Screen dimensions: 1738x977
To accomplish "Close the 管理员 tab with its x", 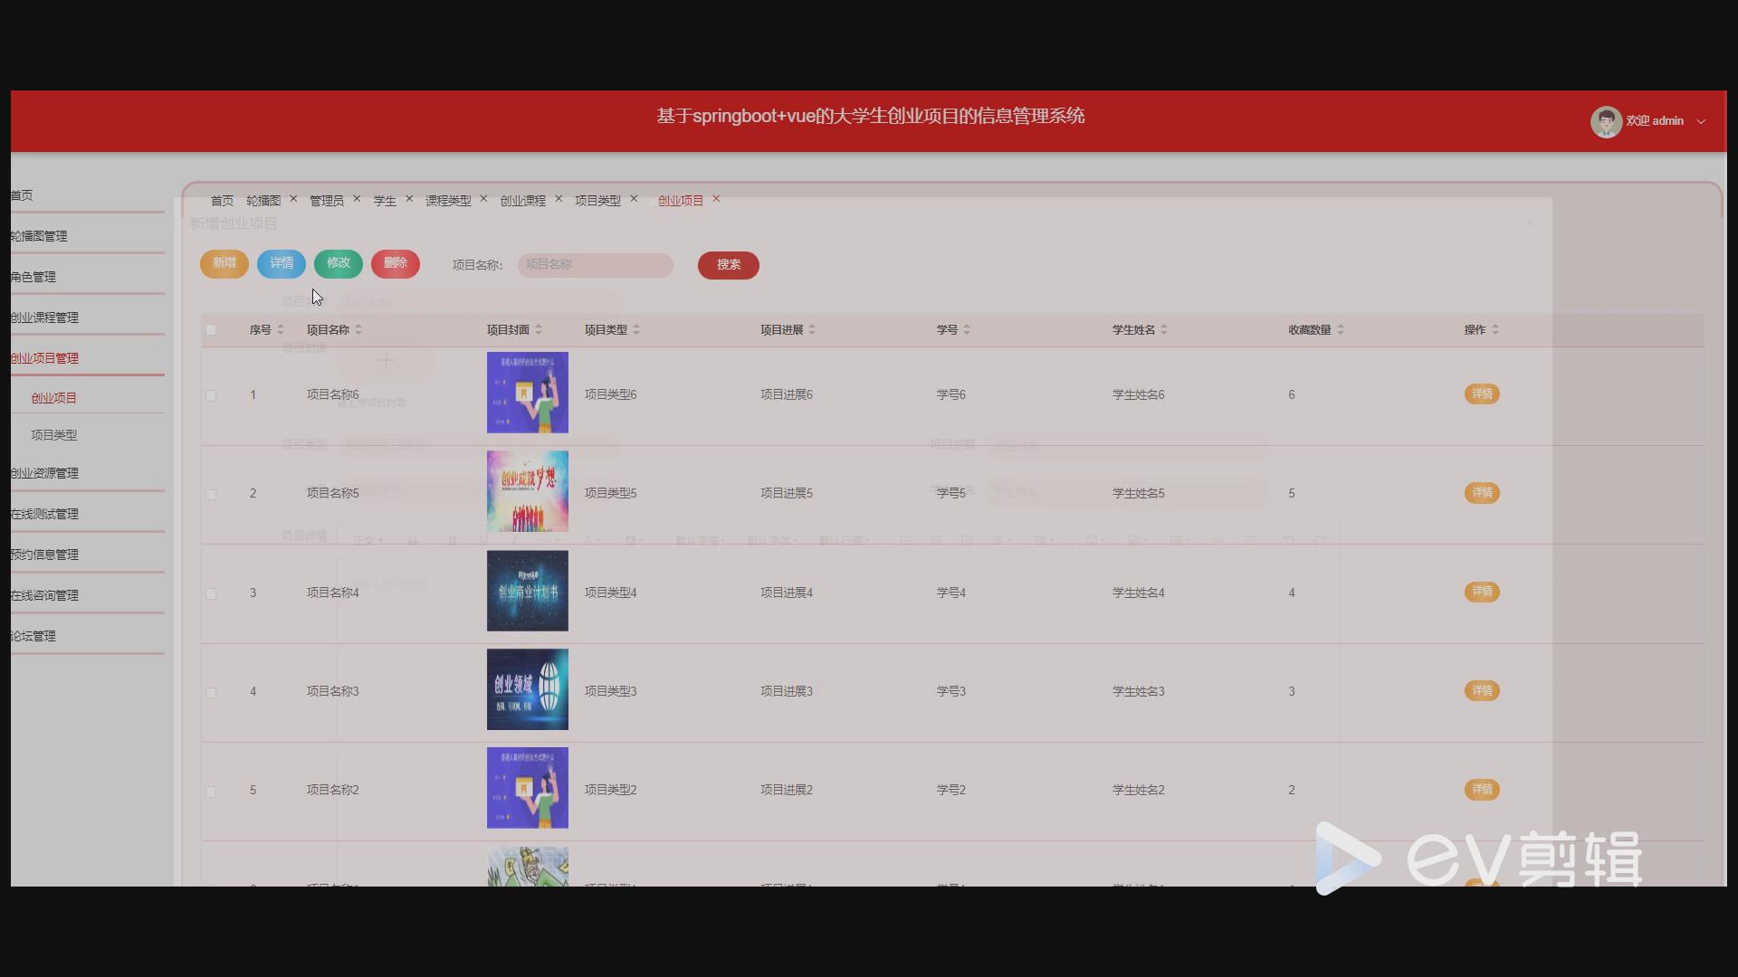I will tap(357, 199).
